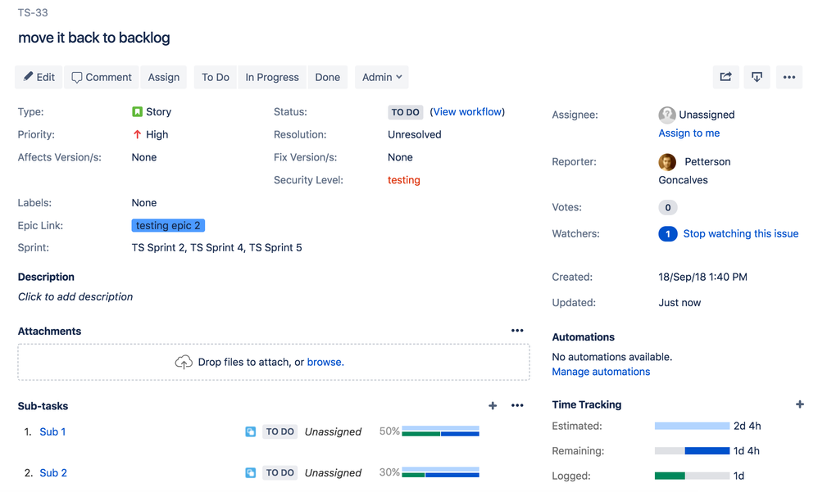Click the Assign to me link

[x=689, y=133]
